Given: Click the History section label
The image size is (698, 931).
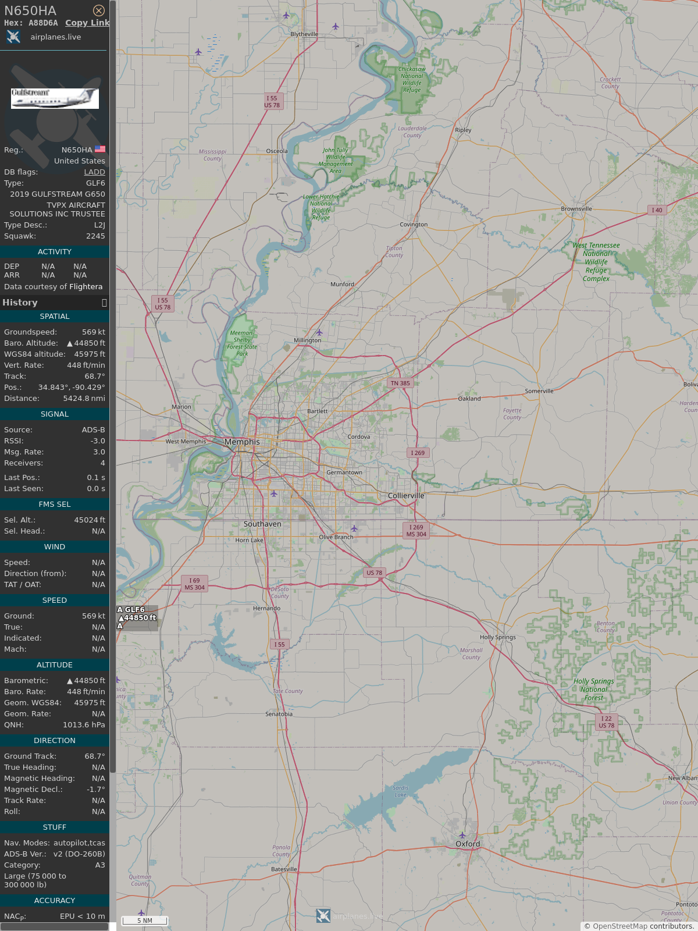Looking at the screenshot, I should coord(20,303).
